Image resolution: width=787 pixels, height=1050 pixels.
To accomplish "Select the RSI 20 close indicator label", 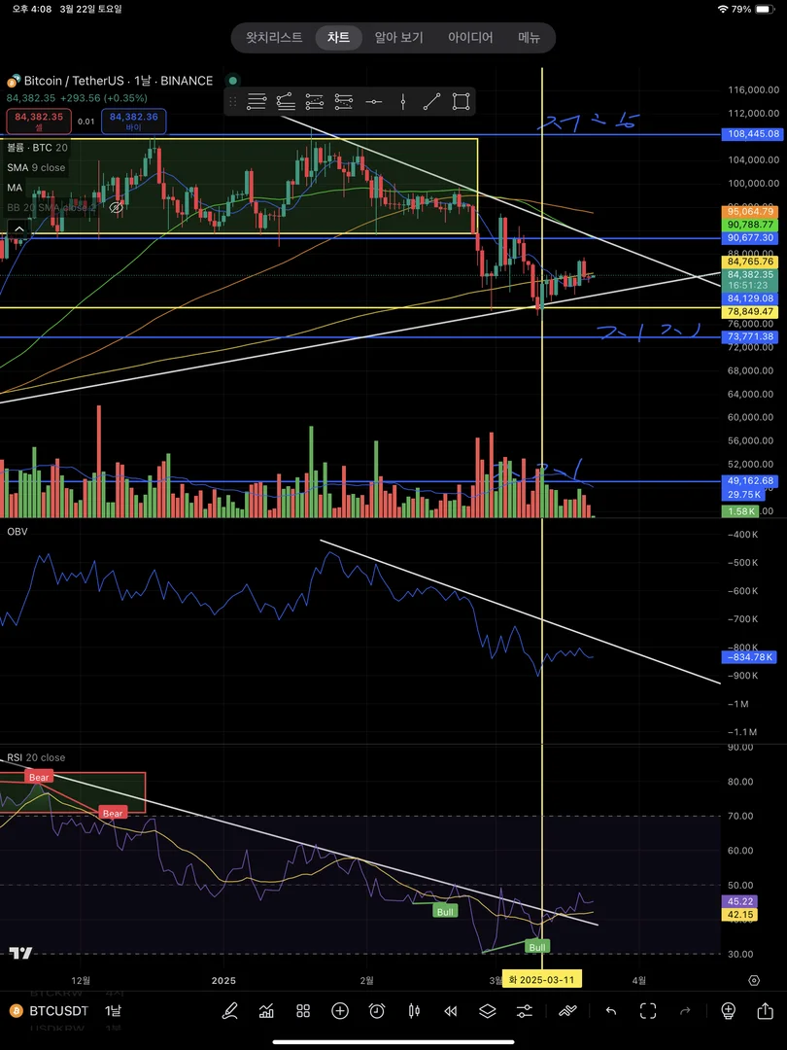I will [x=36, y=757].
